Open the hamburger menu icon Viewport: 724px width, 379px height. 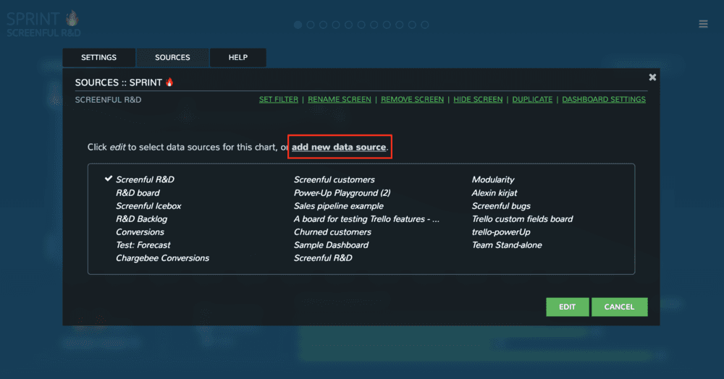(703, 24)
